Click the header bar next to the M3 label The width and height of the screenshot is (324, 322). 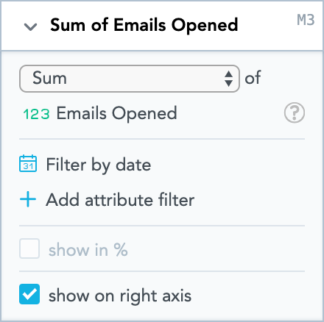(267, 26)
